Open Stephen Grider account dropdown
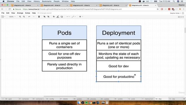Image resolution: width=186 pixels, height=105 pixels. [x=176, y=13]
